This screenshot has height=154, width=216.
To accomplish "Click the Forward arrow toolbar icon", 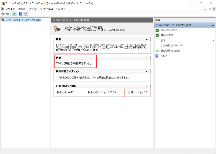I will pos(8,14).
